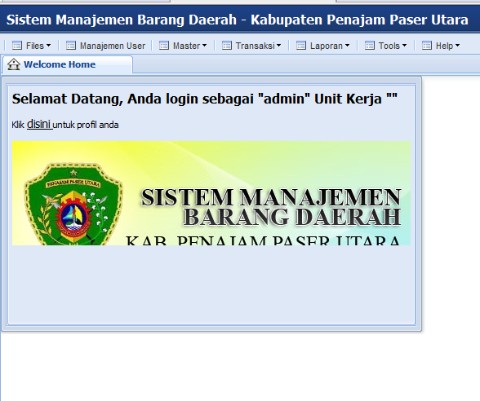Open the Transaksi menu

[x=251, y=46]
